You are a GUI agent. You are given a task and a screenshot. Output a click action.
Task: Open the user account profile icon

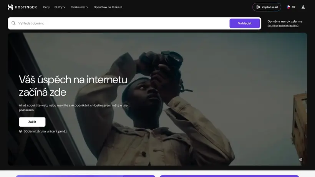click(303, 7)
